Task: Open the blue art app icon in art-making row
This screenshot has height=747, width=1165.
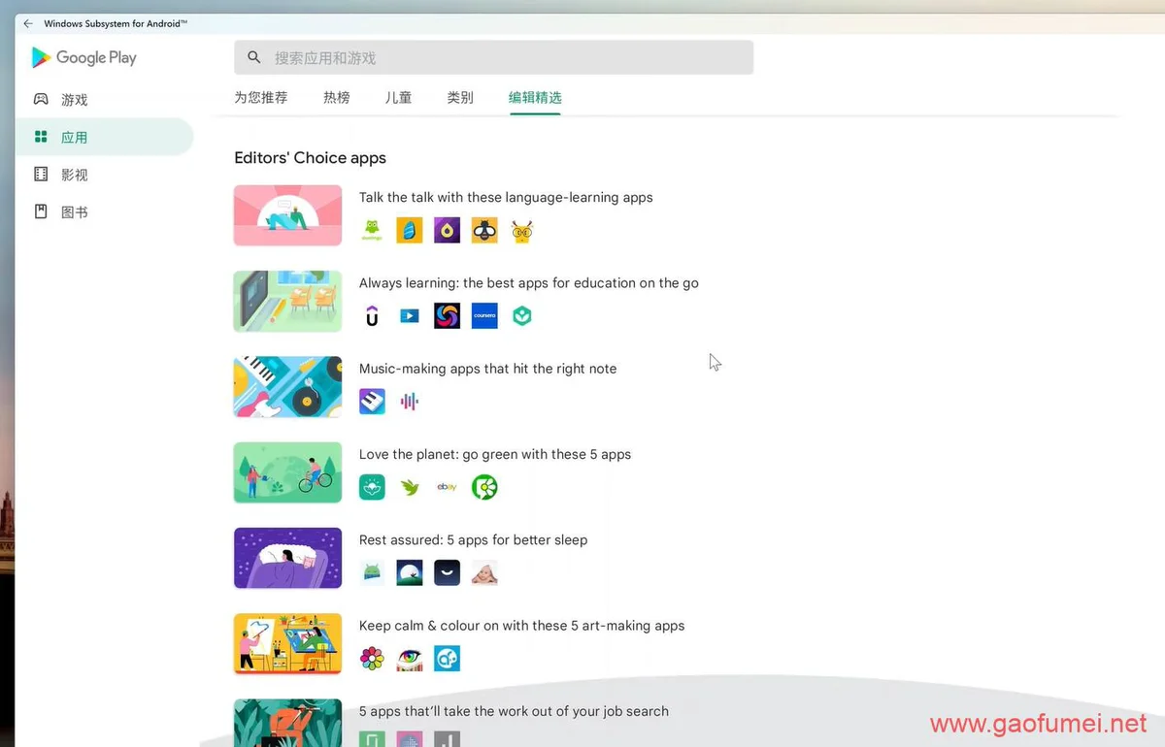Action: 447,659
